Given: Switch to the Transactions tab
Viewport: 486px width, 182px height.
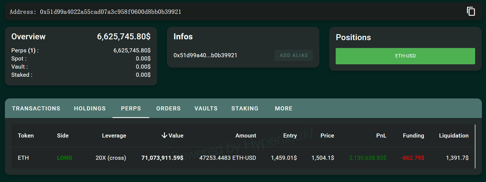Looking at the screenshot, I should pyautogui.click(x=36, y=108).
